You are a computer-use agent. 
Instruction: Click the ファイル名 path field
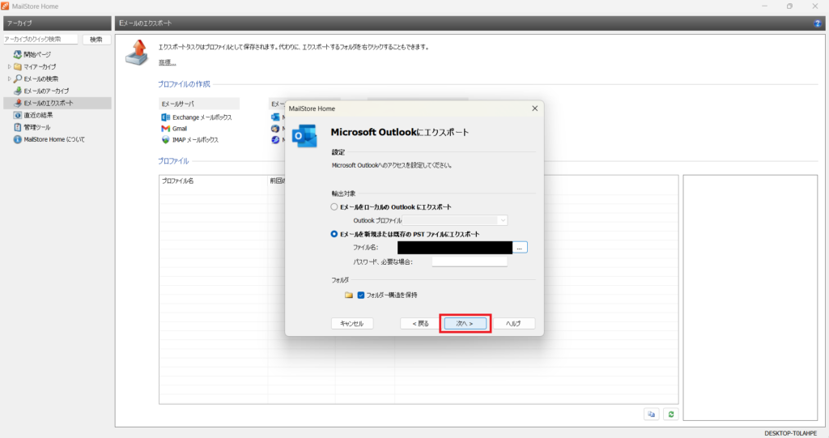click(455, 248)
